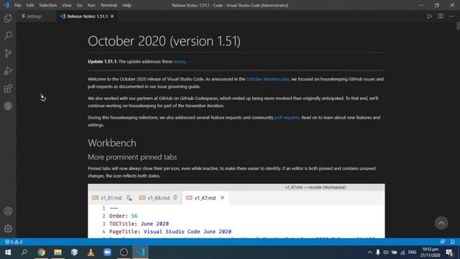
Task: Follow the 'issues' link
Action: pyautogui.click(x=179, y=61)
